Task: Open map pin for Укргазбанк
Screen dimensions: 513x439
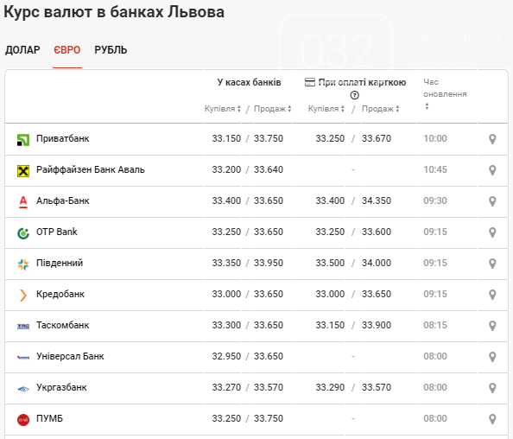Action: pyautogui.click(x=492, y=388)
